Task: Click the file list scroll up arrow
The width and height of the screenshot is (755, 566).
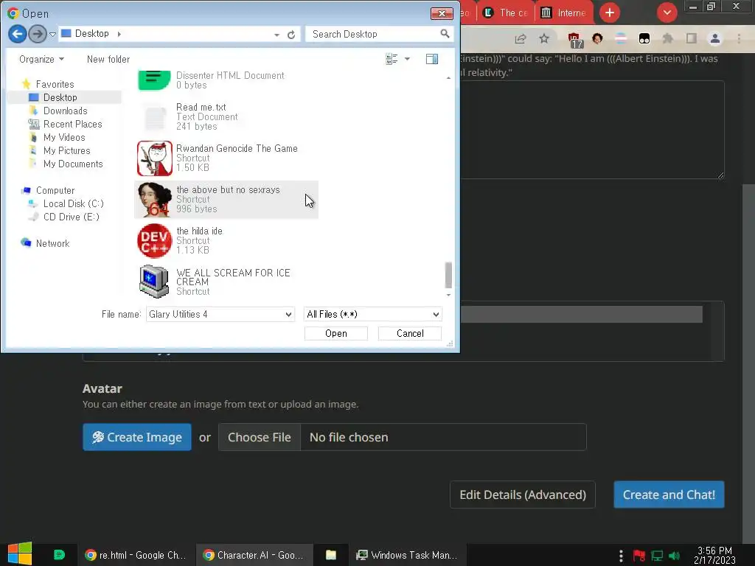Action: click(448, 77)
